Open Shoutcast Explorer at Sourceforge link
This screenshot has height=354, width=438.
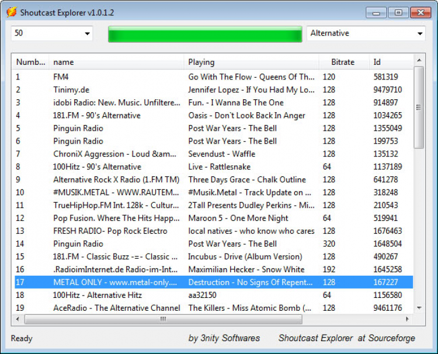(x=347, y=338)
